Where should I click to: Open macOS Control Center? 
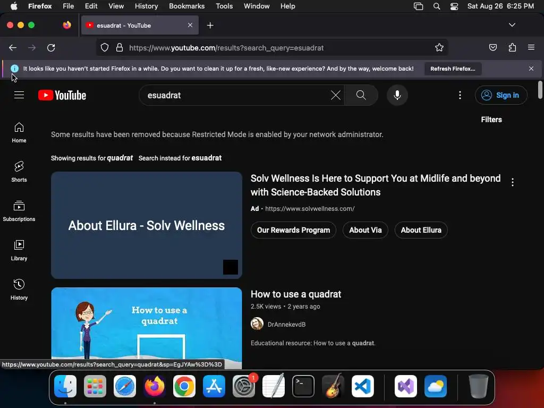[x=454, y=6]
